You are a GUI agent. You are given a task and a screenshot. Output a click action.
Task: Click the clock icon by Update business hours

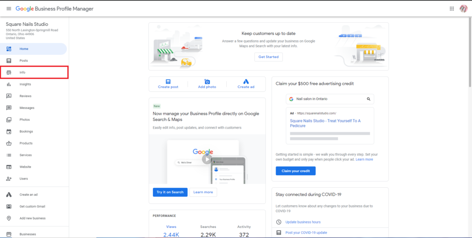tap(279, 222)
